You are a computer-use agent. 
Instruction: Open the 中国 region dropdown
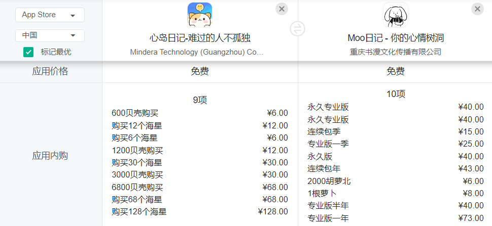(x=50, y=35)
